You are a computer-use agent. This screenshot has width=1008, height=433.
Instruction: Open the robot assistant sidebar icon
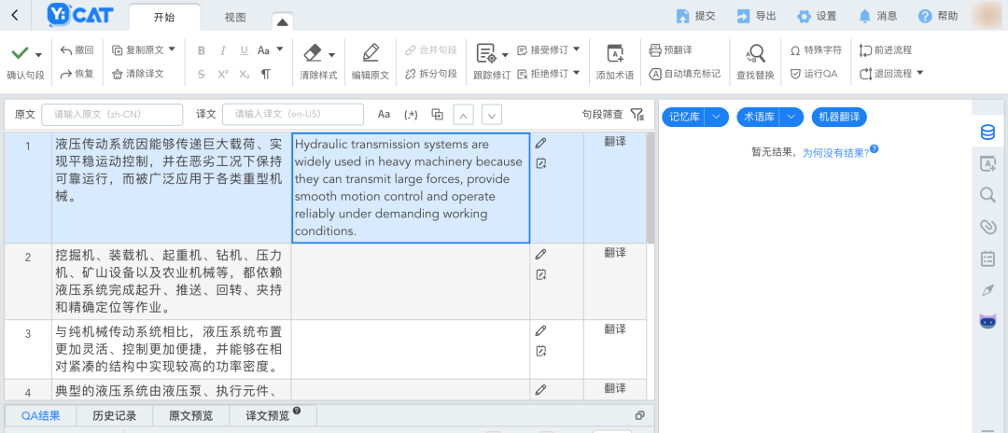coord(987,321)
